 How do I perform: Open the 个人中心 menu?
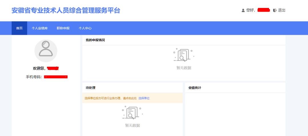click(85, 28)
